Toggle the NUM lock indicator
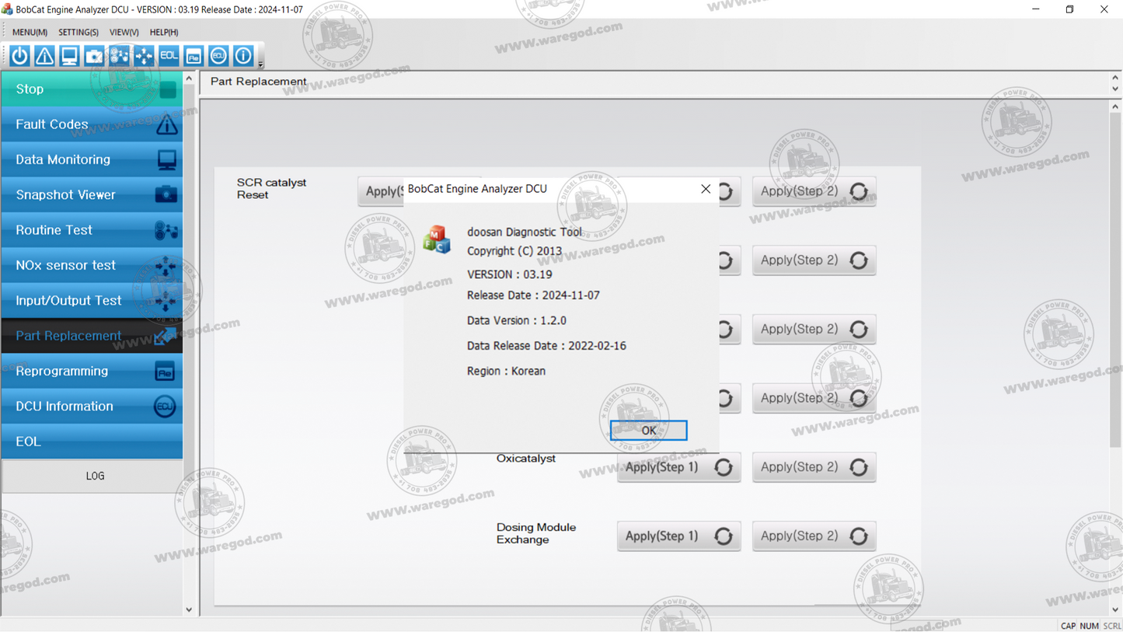Image resolution: width=1123 pixels, height=632 pixels. pos(1089,625)
